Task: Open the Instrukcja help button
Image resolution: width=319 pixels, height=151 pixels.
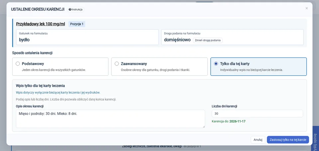Action: (x=76, y=9)
